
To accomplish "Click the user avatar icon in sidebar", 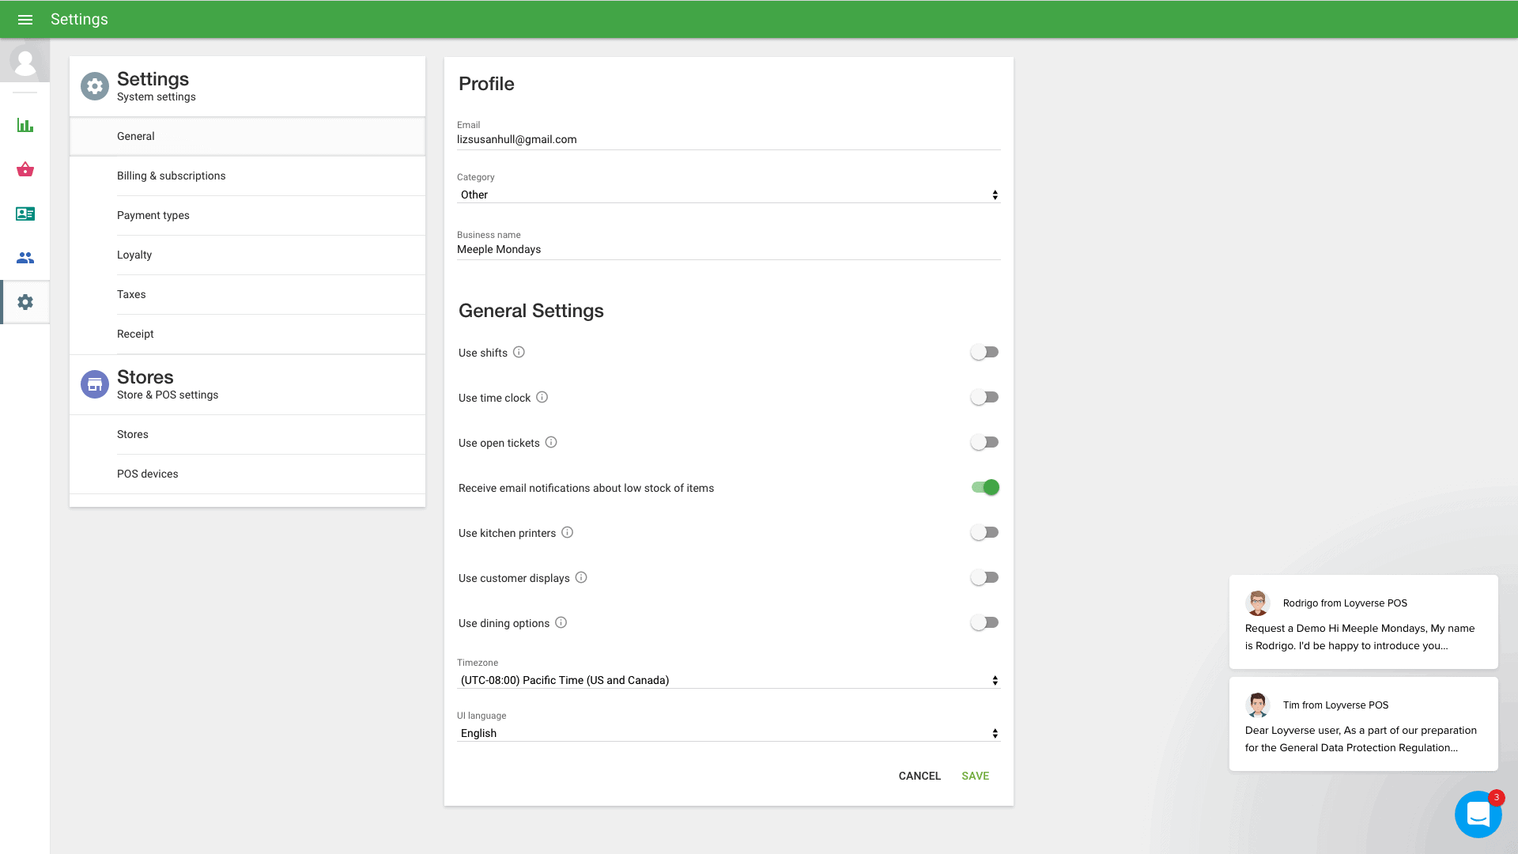I will point(25,62).
